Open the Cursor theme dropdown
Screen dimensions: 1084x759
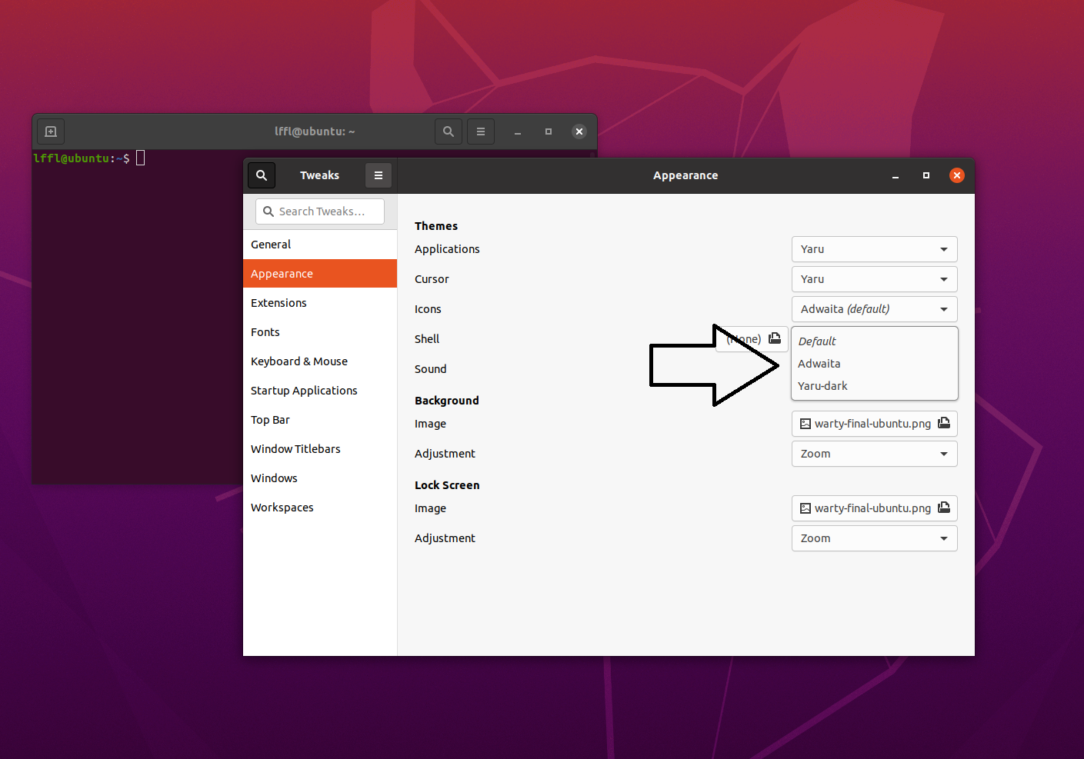[x=874, y=278]
